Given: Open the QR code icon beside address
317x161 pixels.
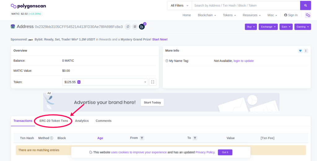Looking at the screenshot, I should [135, 27].
